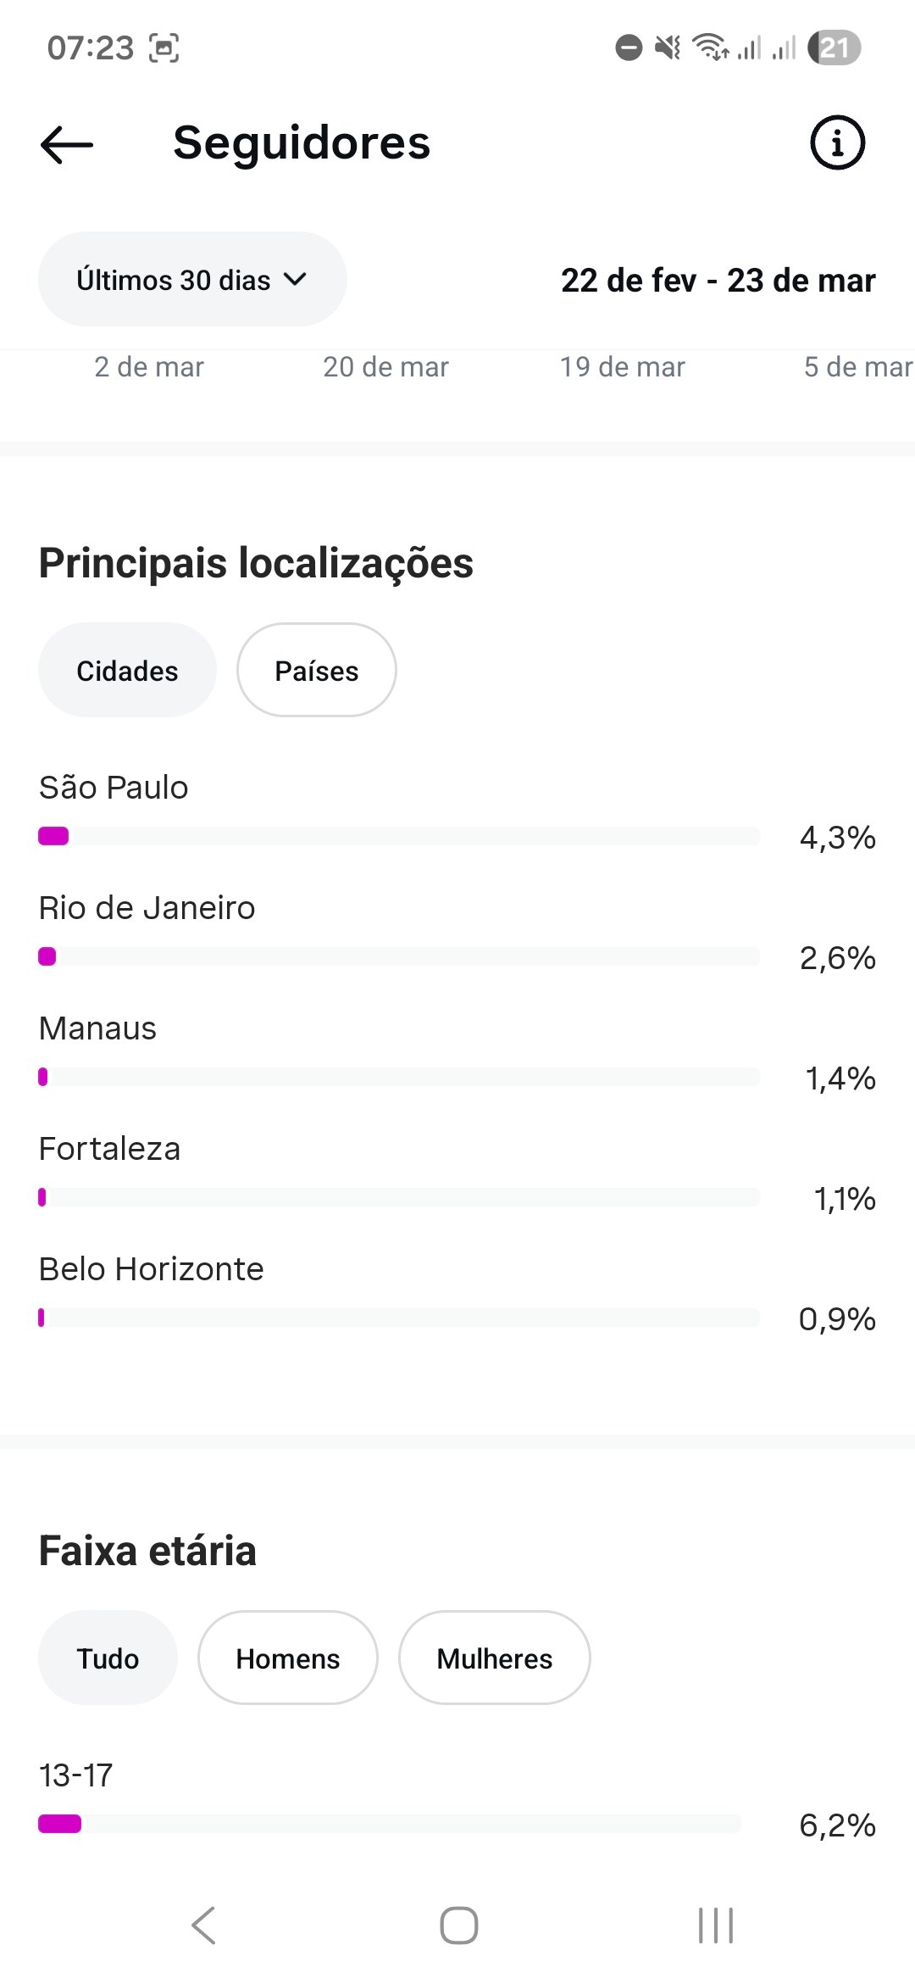Switch locations to Países
915x1984 pixels.
coord(316,671)
